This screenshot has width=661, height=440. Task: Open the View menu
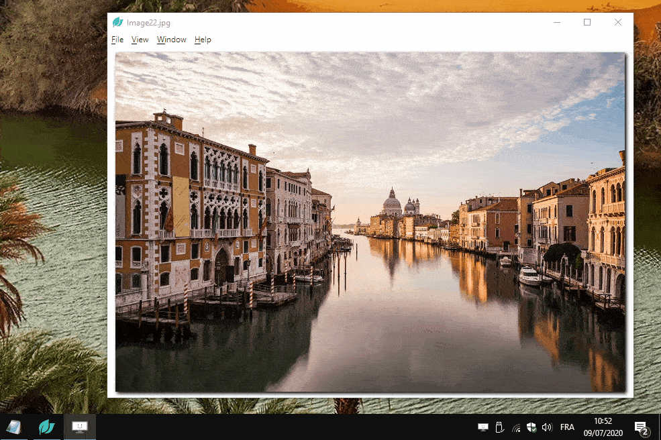[x=140, y=40]
